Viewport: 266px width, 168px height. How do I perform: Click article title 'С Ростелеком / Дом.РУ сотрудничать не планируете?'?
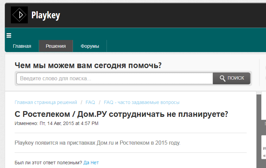pos(121,114)
